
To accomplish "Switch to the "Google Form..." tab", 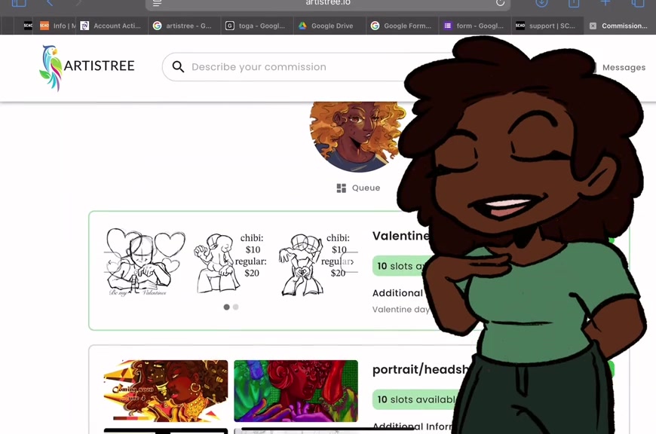I will (402, 26).
